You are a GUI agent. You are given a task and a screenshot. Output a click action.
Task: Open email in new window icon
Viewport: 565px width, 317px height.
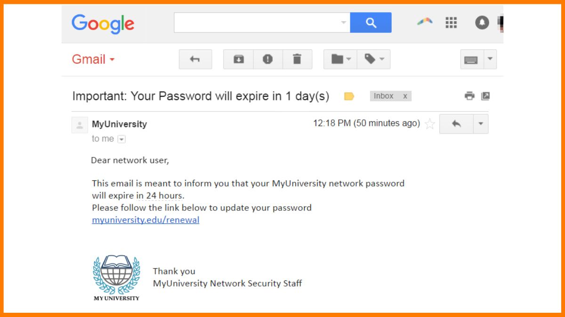(x=485, y=96)
